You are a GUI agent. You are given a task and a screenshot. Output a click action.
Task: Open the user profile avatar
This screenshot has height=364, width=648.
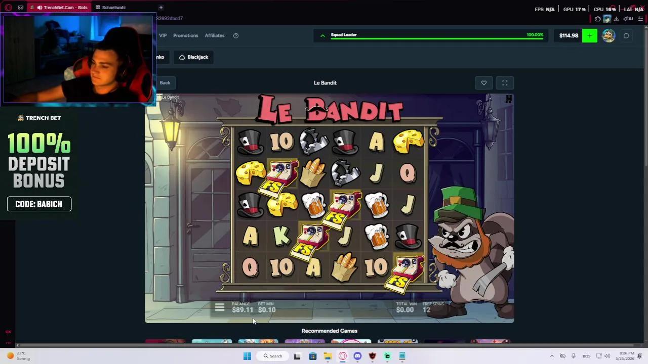click(x=609, y=35)
